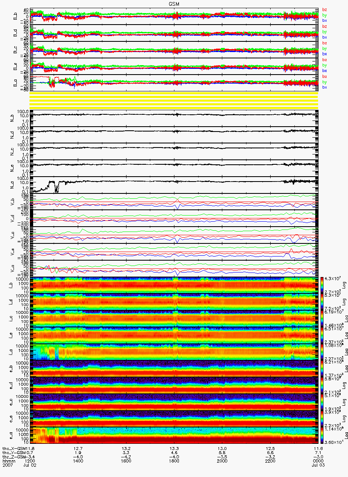
Task: Select the bz legend of B_a panel
Action: [x=325, y=77]
